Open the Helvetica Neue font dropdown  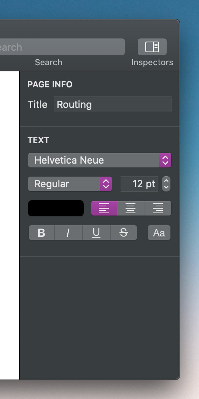pyautogui.click(x=100, y=160)
